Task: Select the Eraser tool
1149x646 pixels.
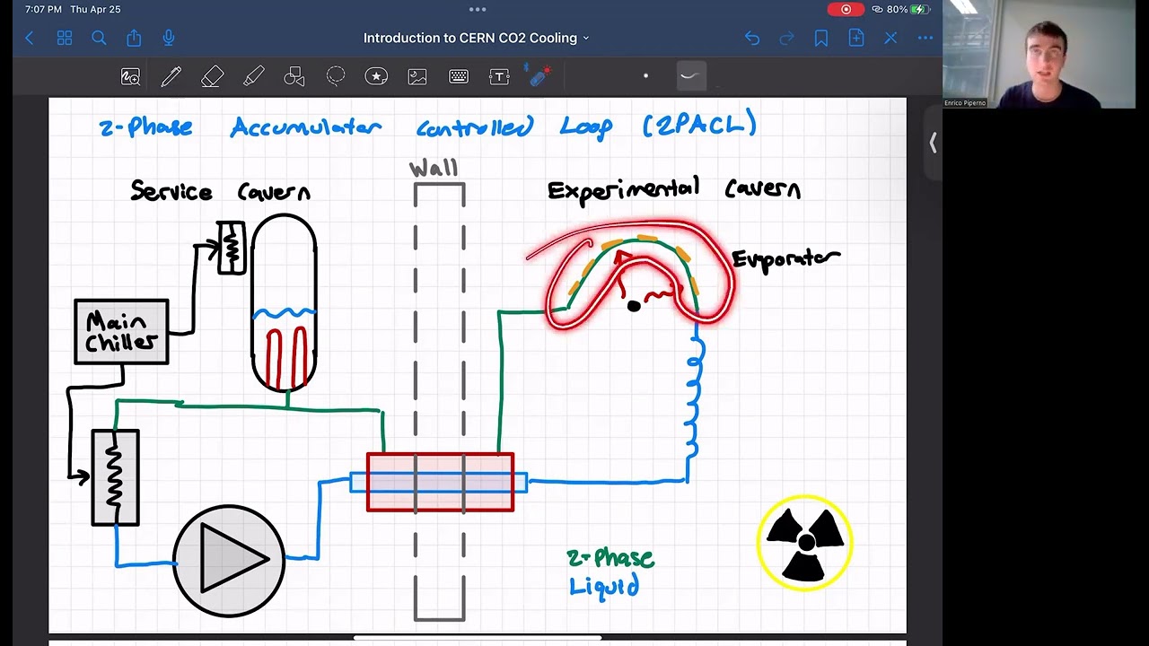Action: [x=212, y=77]
